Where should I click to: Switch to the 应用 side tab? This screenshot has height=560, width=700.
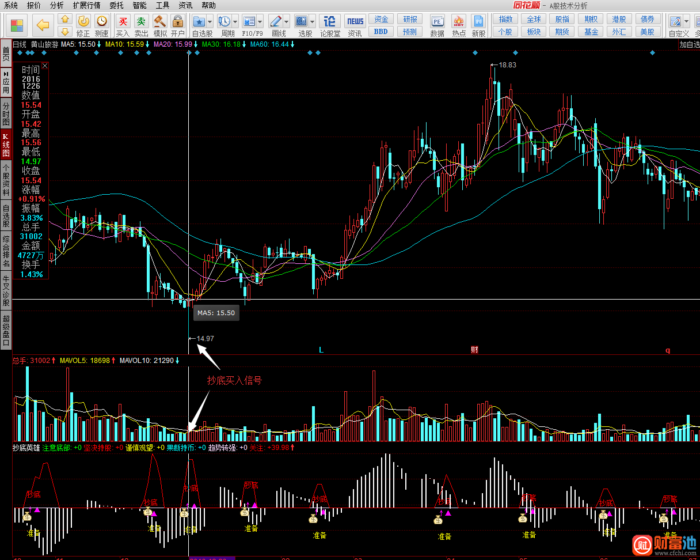(6, 82)
